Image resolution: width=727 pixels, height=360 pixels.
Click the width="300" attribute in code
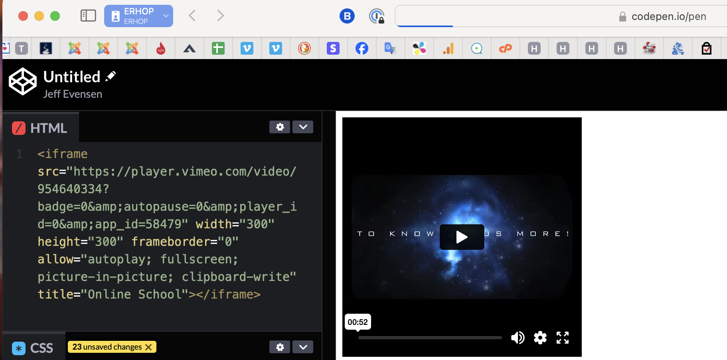tap(235, 224)
